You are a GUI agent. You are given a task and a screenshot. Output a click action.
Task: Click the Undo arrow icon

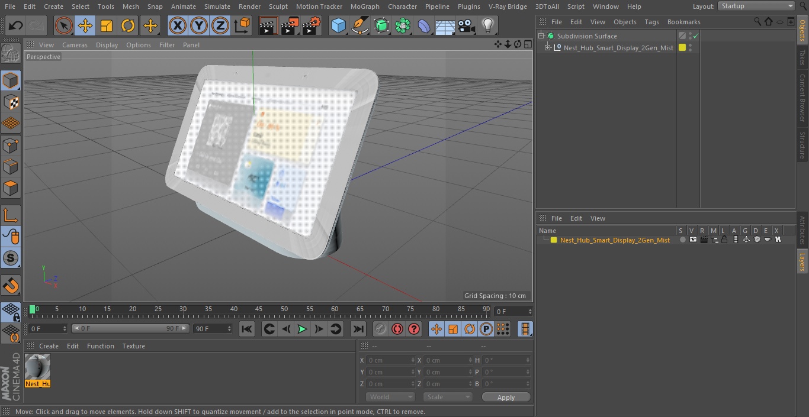tap(16, 25)
